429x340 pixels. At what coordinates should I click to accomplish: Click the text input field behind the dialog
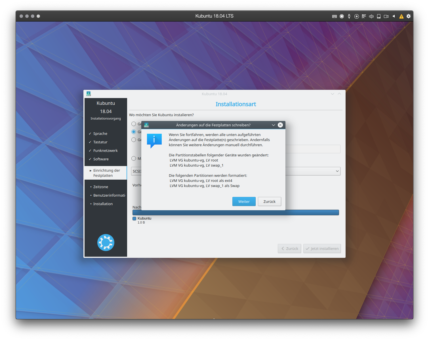click(x=313, y=149)
